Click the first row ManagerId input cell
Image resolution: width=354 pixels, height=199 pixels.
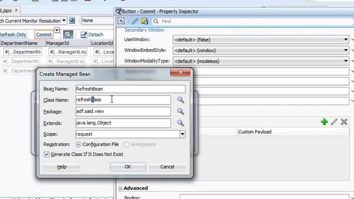(x=67, y=52)
